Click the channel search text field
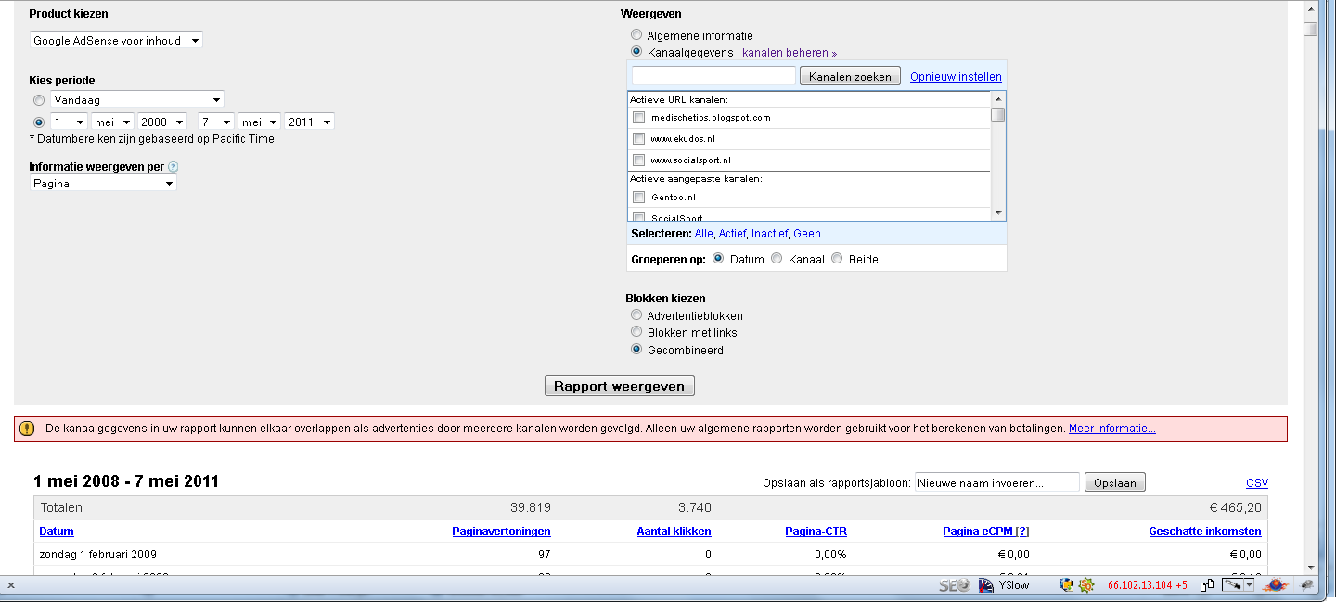The image size is (1336, 602). tap(713, 76)
